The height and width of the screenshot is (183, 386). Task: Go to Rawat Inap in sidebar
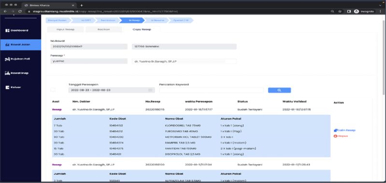(17, 73)
